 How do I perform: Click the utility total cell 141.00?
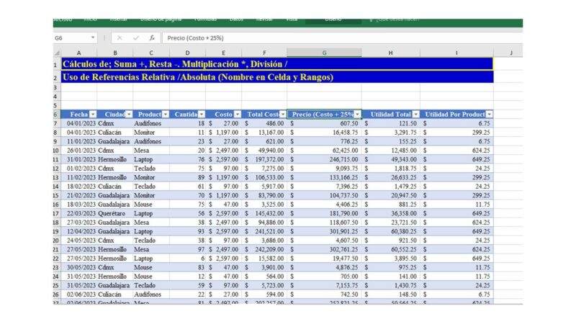(x=390, y=276)
